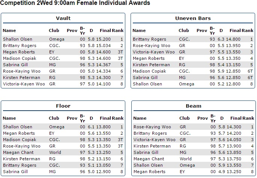Click the Prov column header in Floor table
Image resolution: width=257 pixels, height=178 pixels.
[72, 118]
